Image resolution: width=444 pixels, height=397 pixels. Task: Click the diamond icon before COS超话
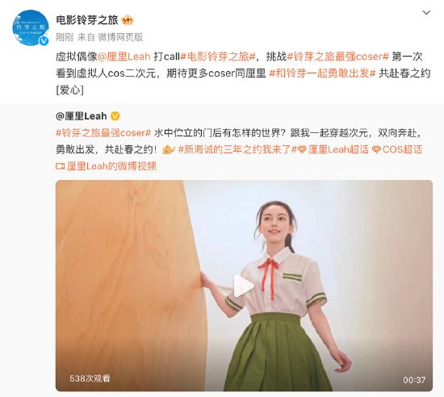click(x=376, y=149)
